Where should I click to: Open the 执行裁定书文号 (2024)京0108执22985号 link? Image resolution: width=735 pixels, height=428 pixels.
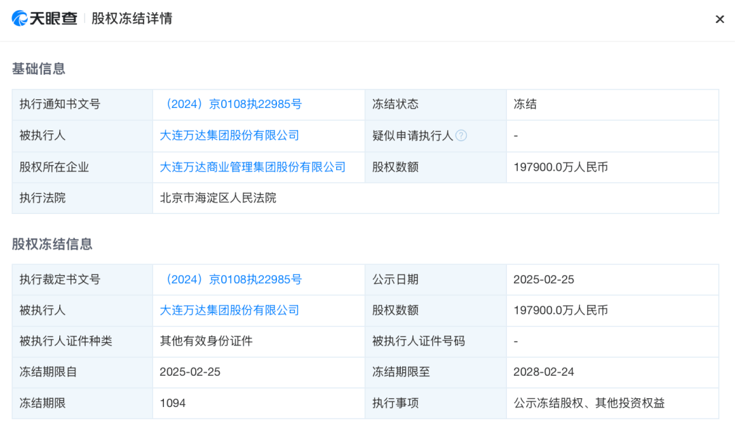tap(231, 280)
